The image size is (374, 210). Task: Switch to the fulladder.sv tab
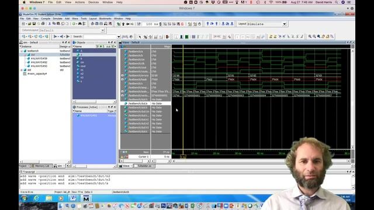pyautogui.click(x=144, y=166)
